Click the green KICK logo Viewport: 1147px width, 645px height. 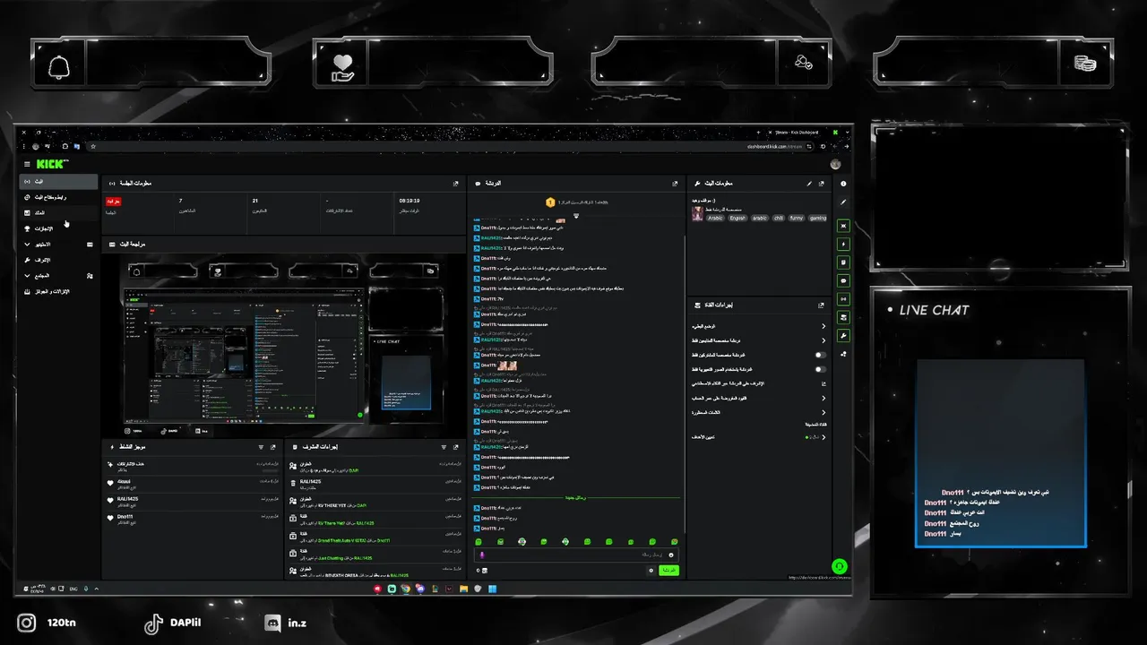pyautogui.click(x=52, y=164)
